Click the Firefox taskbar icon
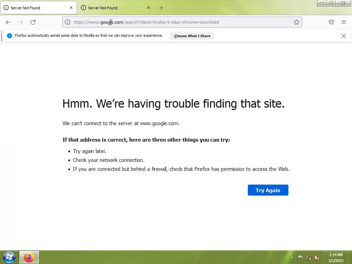This screenshot has height=264, width=352. pos(29,257)
